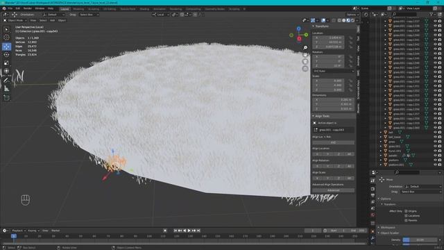The width and height of the screenshot is (444, 250).
Task: Enable Affect Only Parents checkbox
Action: [x=406, y=220]
